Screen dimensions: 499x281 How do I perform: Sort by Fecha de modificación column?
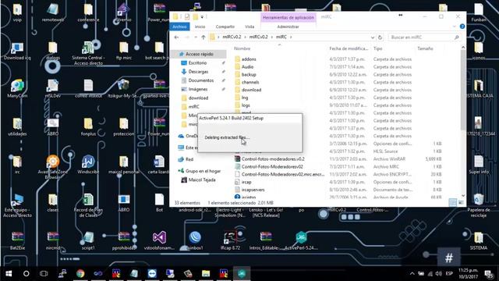[349, 48]
